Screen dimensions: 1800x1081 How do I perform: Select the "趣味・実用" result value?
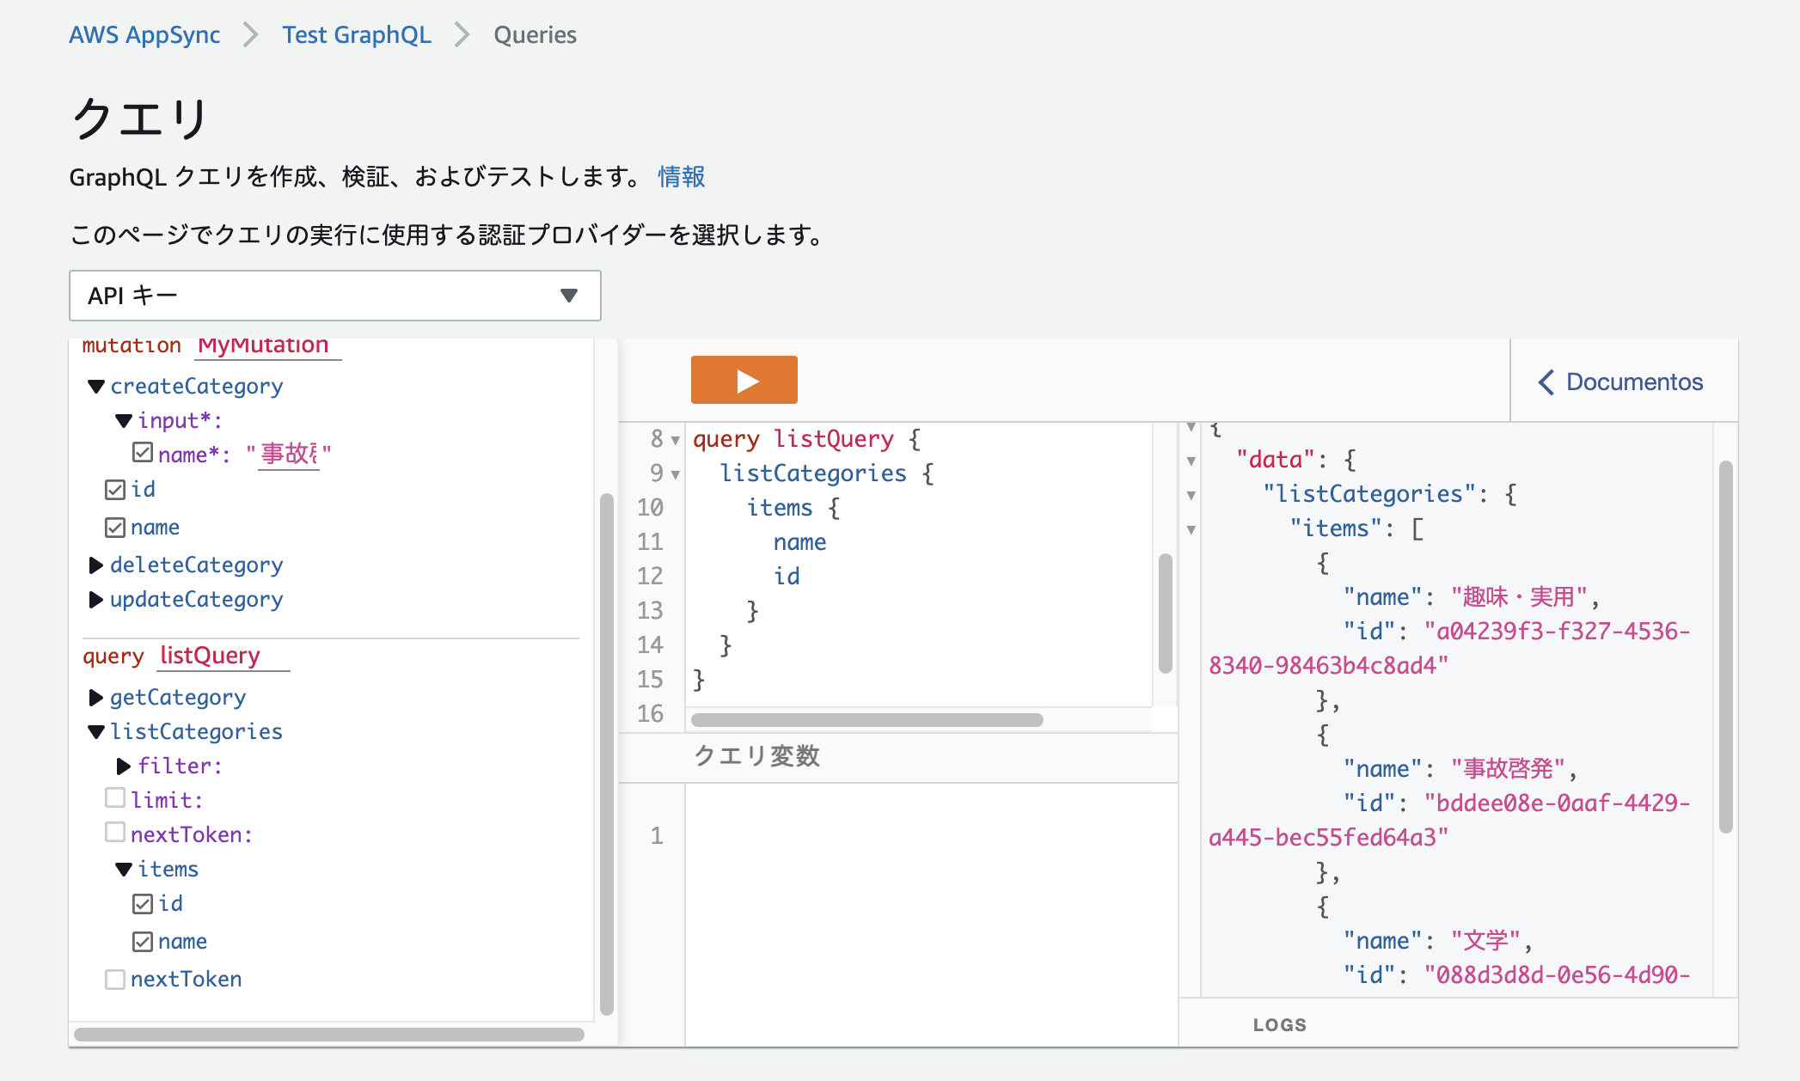[x=1519, y=597]
